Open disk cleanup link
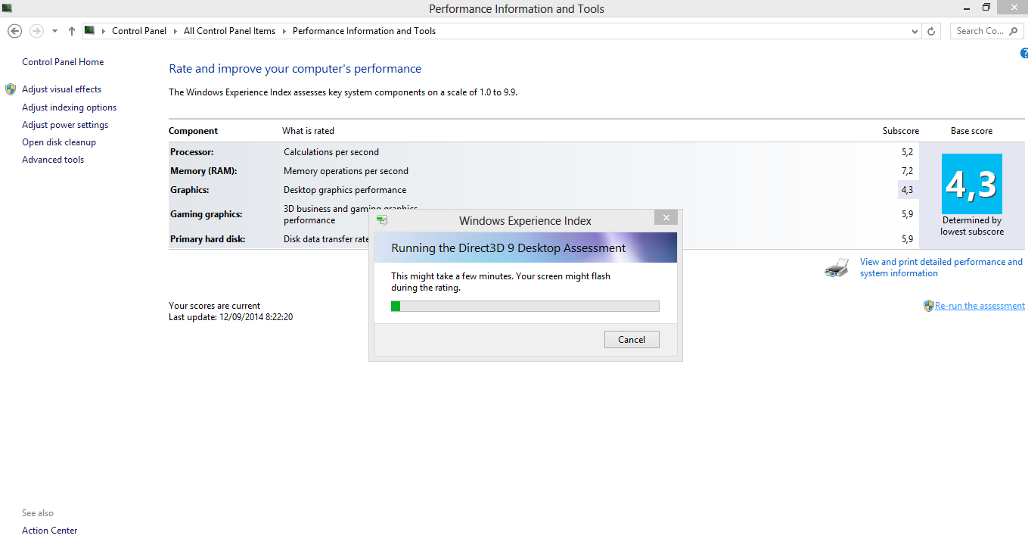Viewport: 1028px width, 548px height. click(59, 142)
